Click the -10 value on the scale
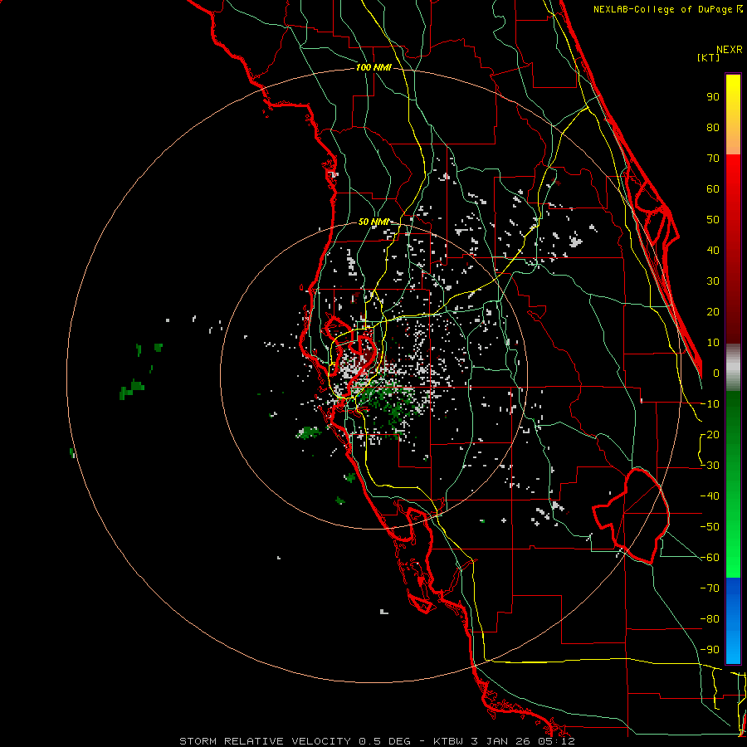Screen dimensions: 747x747 [710, 404]
